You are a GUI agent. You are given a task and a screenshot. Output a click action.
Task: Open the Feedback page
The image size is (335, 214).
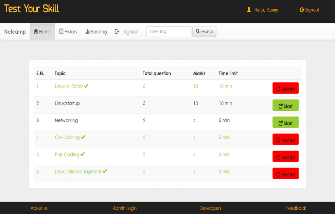[296, 208]
